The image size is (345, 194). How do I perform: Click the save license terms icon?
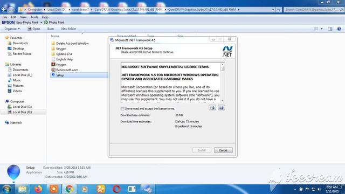click(222, 108)
